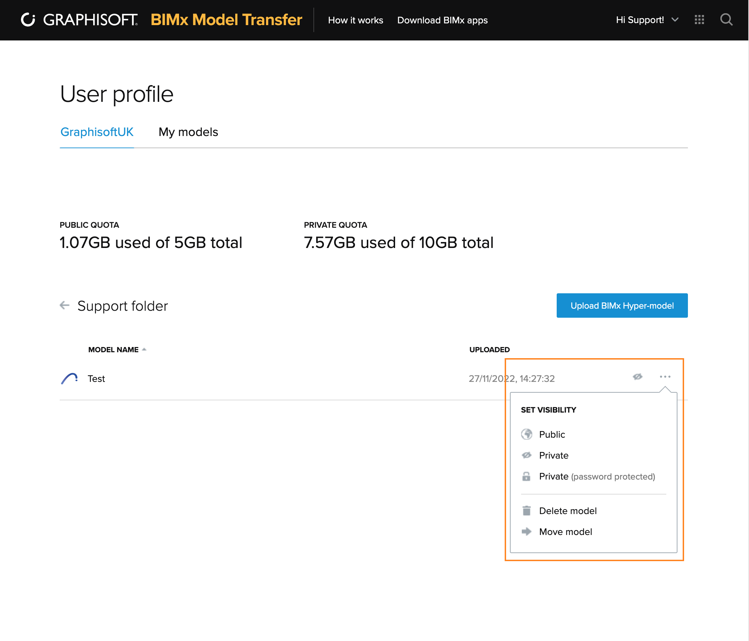Screen dimensions: 749x641
Task: Click the Support folder heading text
Action: pyautogui.click(x=123, y=306)
